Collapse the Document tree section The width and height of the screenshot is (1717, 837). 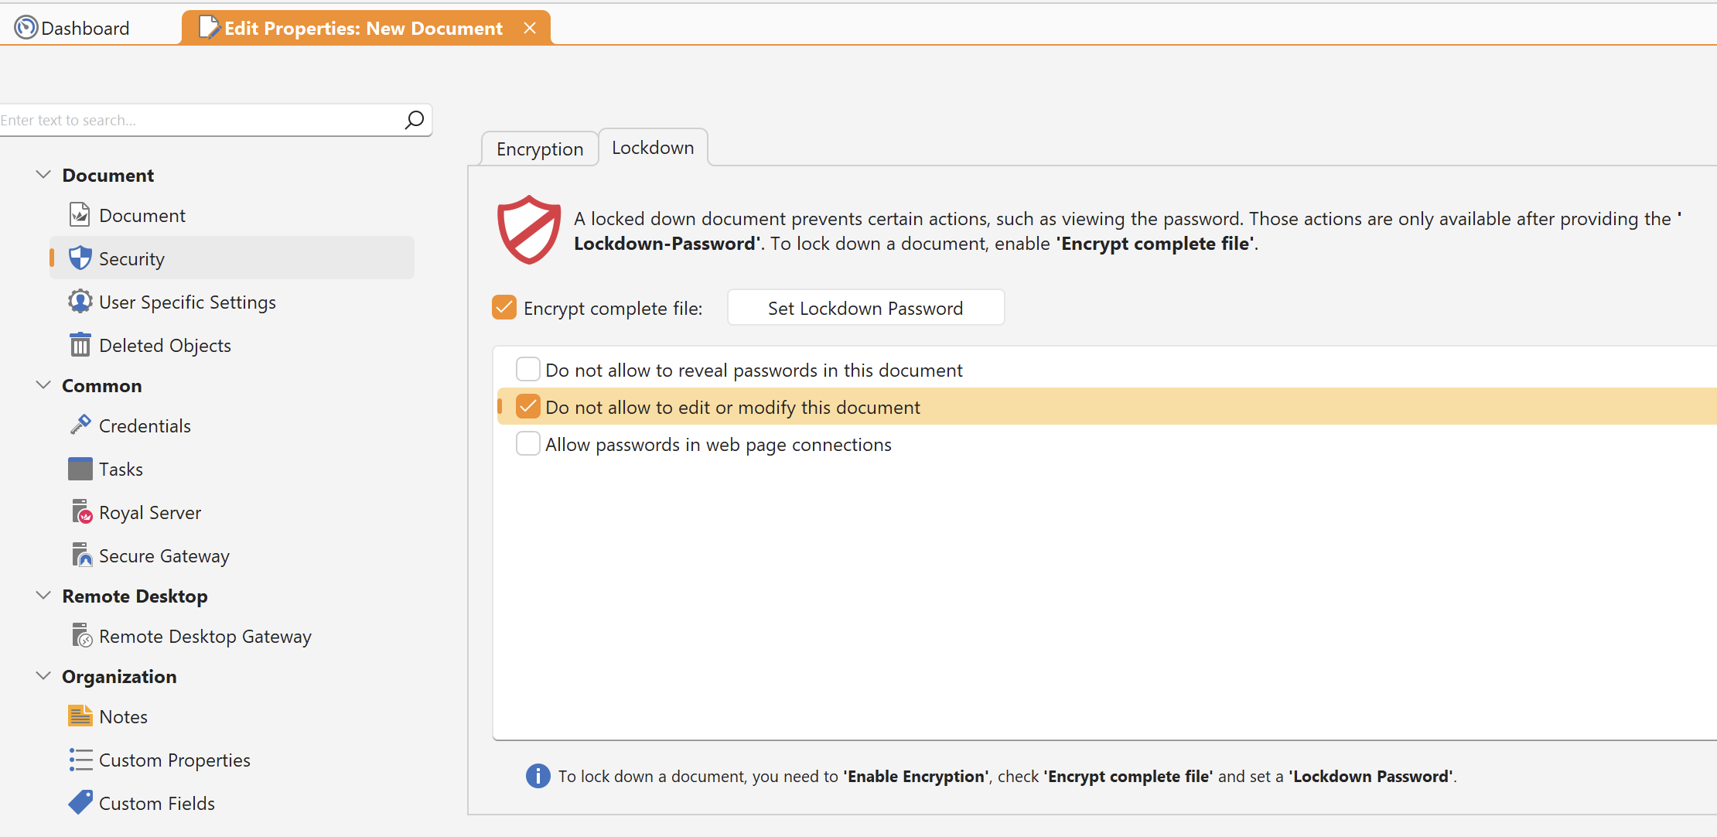click(43, 175)
